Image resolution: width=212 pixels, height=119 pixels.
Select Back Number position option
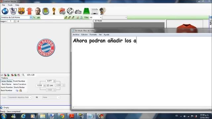[x=7, y=90]
